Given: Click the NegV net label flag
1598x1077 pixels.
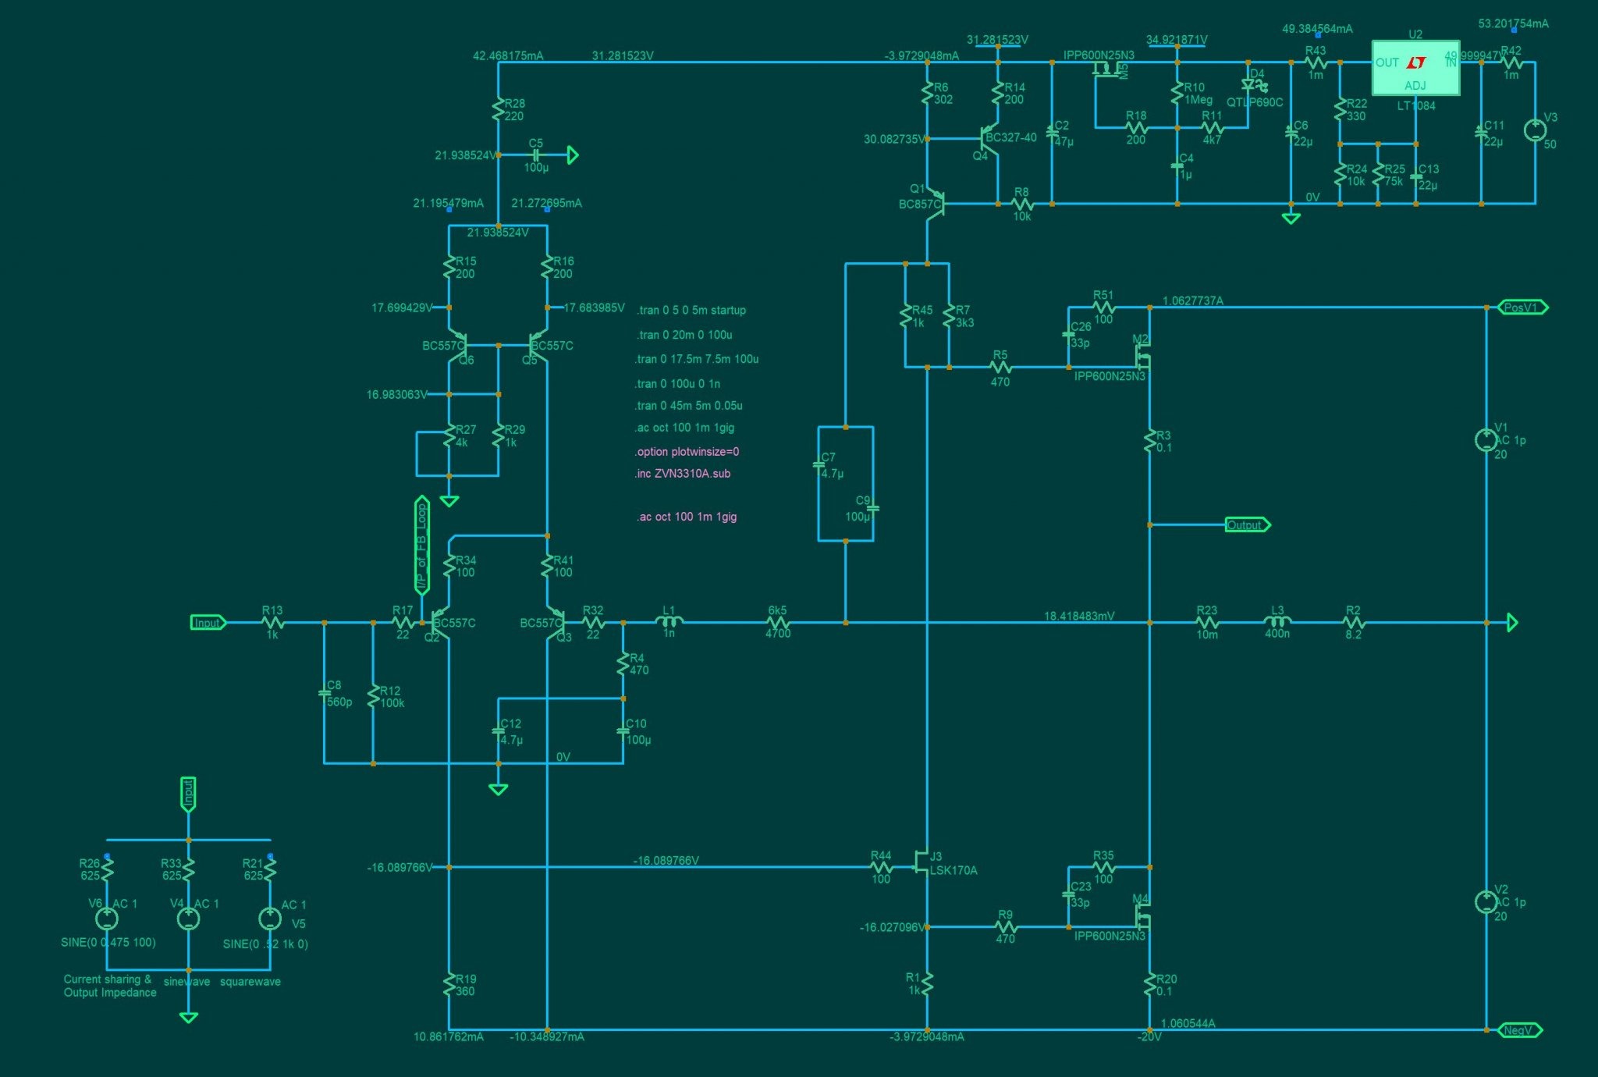Looking at the screenshot, I should 1520,1030.
